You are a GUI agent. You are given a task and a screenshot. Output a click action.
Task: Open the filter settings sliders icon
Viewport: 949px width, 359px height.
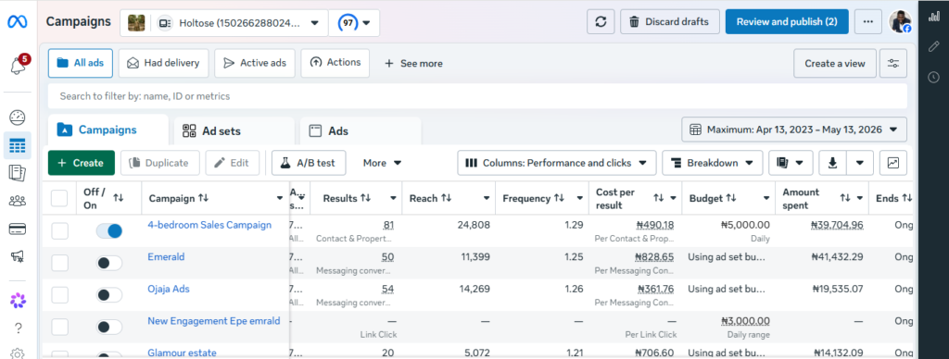tap(893, 64)
